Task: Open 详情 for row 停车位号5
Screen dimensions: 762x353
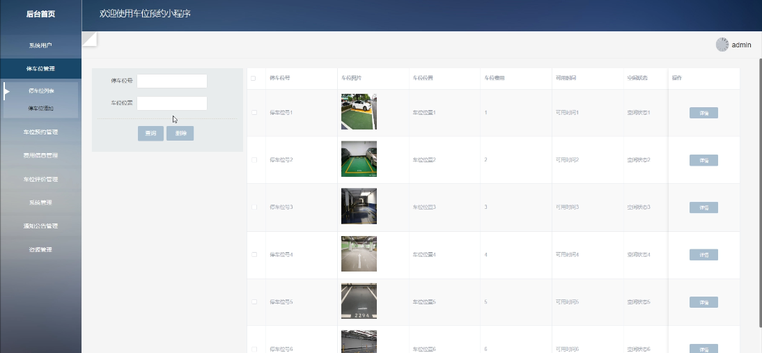Action: click(703, 302)
